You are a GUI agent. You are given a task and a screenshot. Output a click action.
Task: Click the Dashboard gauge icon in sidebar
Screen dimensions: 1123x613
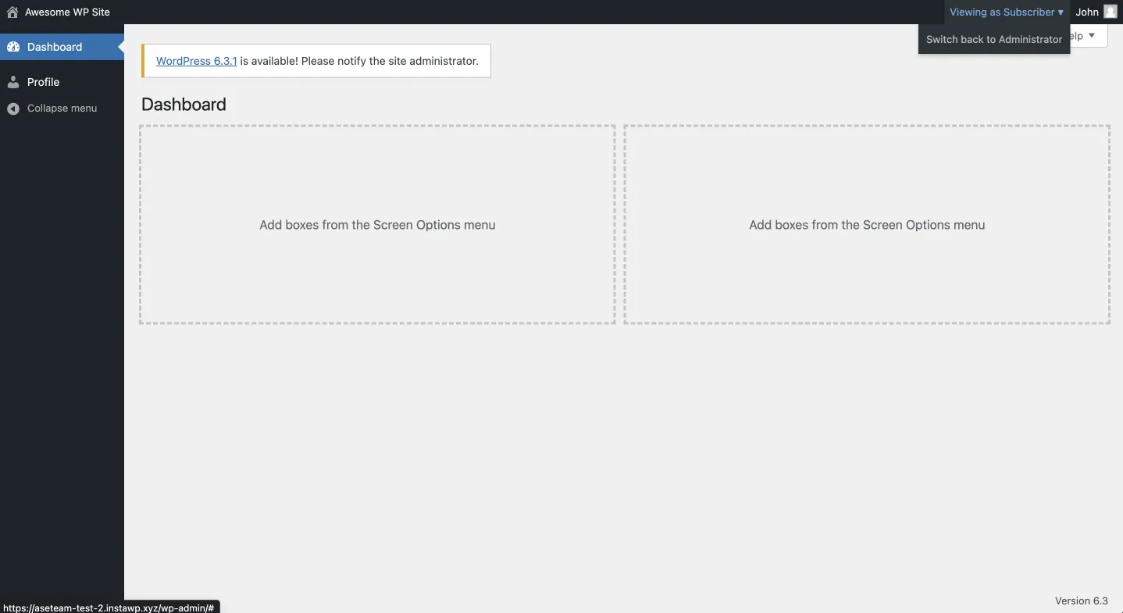point(13,47)
